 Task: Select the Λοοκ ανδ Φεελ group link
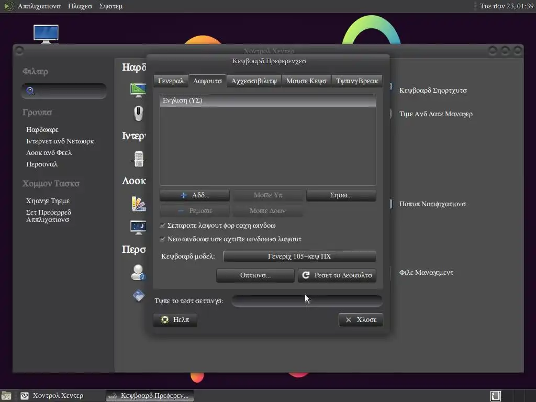click(49, 153)
